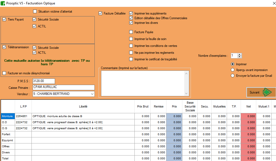Viewport: 276px width, 161px height.
Task: Click the Suivant button
Action: 261,92
